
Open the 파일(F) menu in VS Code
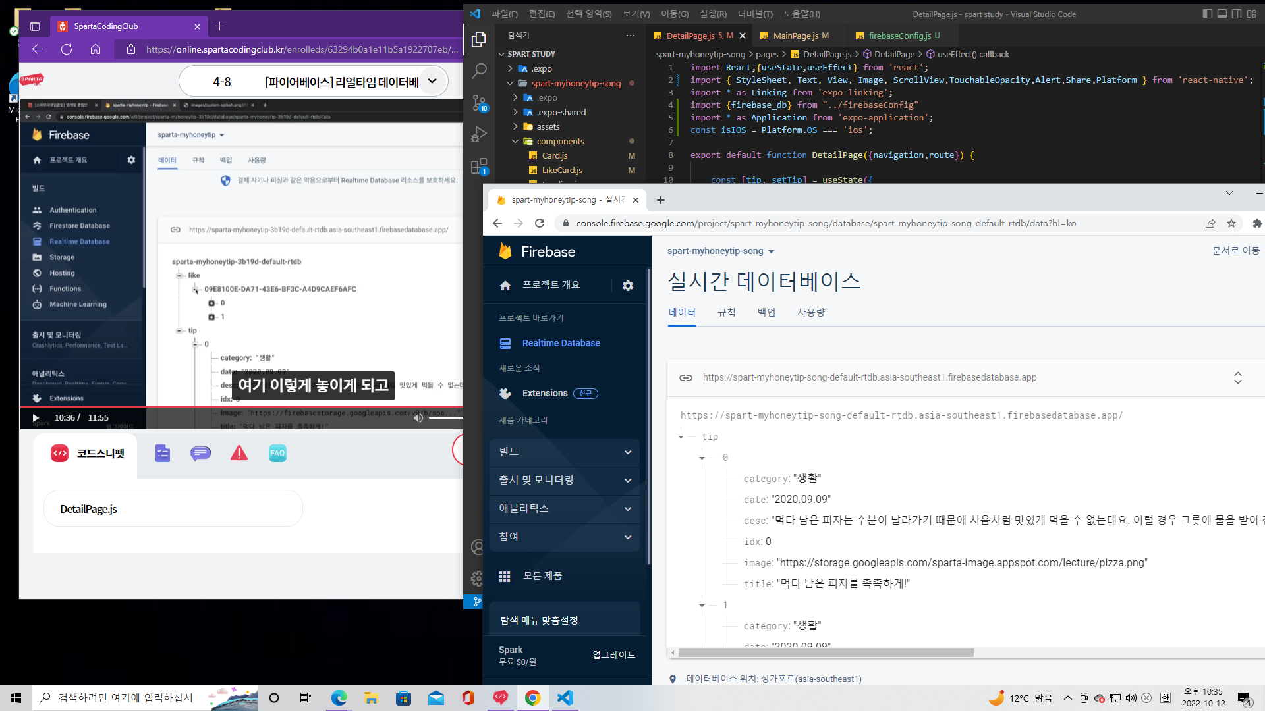click(504, 14)
